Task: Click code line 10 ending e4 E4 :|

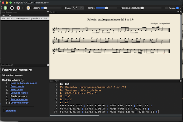Action: pyautogui.click(x=109, y=112)
